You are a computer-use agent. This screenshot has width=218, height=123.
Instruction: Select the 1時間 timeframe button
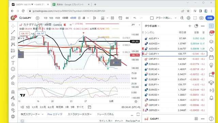(x=65, y=18)
